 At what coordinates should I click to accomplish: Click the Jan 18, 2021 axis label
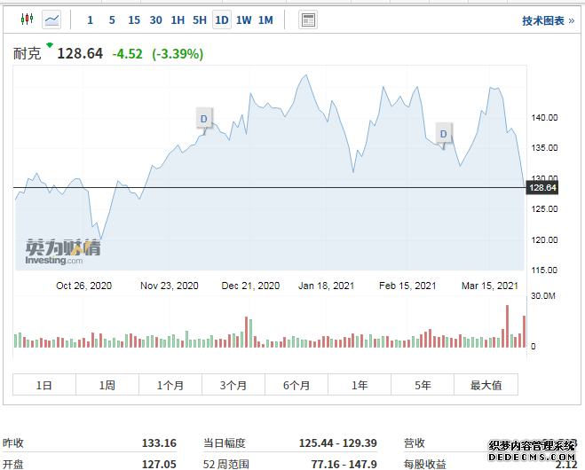pos(326,286)
